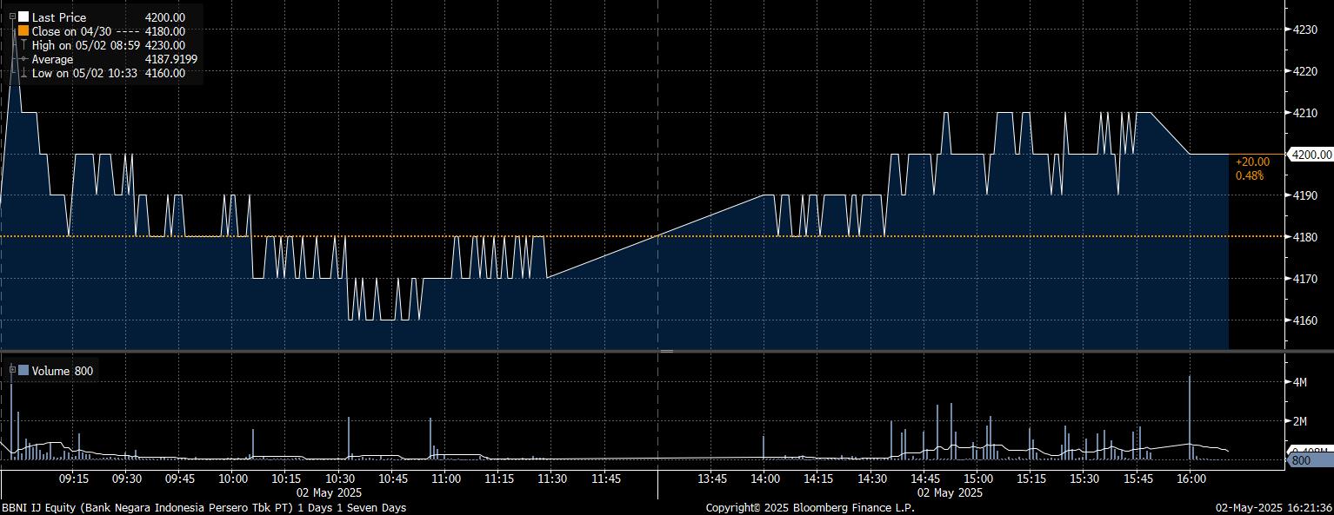Click the 16:00 time axis label
1334x515 pixels.
click(1190, 479)
